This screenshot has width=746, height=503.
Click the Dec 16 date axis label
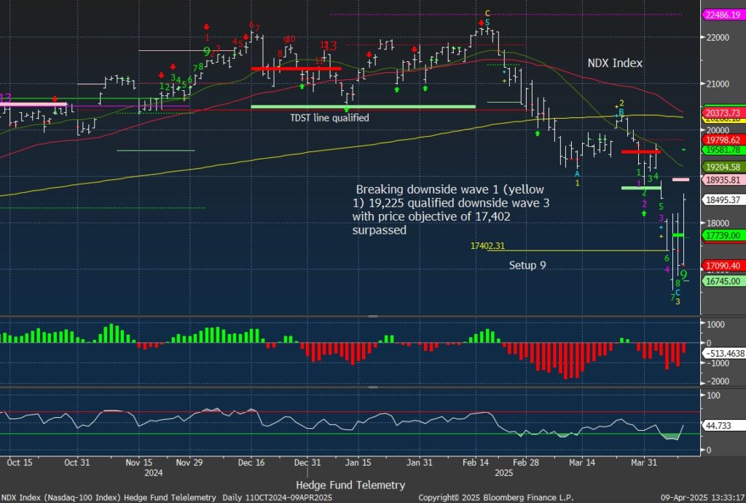[251, 462]
